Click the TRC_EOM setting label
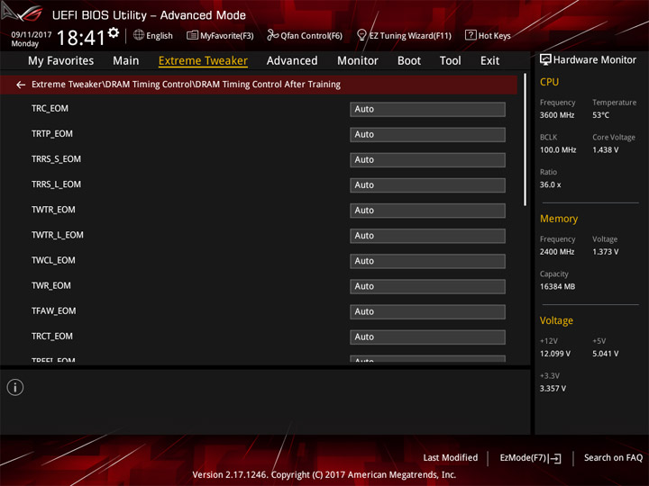Screen dimensions: 649x486 coord(50,109)
